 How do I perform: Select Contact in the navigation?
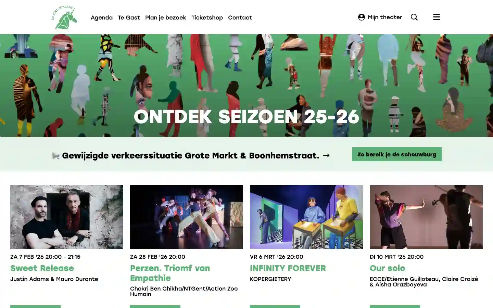(240, 17)
